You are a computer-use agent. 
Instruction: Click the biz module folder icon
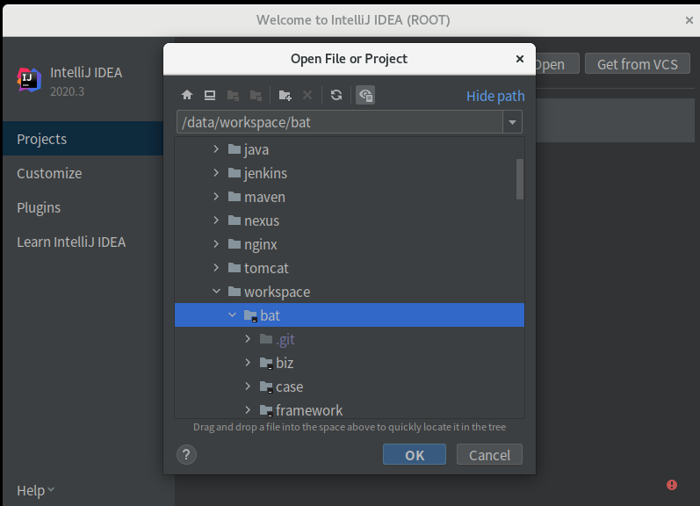pyautogui.click(x=266, y=363)
